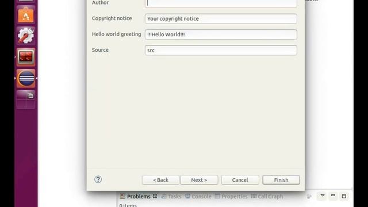Click the Hello world greeting field

click(221, 34)
